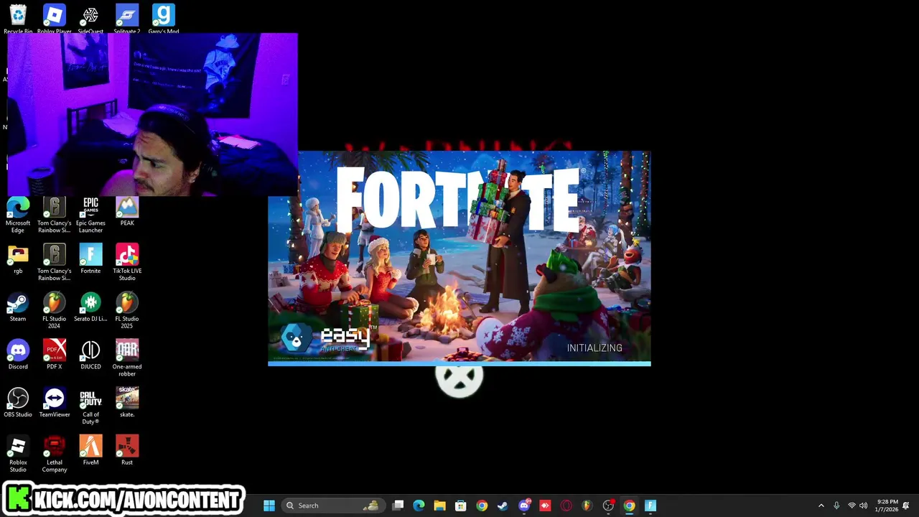Viewport: 919px width, 517px height.
Task: Select the Rust desktop icon
Action: pos(127,451)
